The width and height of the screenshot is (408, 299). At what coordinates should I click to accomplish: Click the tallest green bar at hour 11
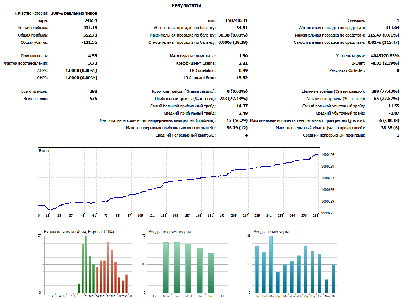coord(86,265)
